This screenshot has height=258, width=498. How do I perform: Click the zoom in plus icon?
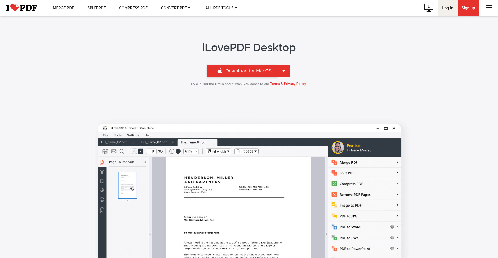tap(172, 151)
